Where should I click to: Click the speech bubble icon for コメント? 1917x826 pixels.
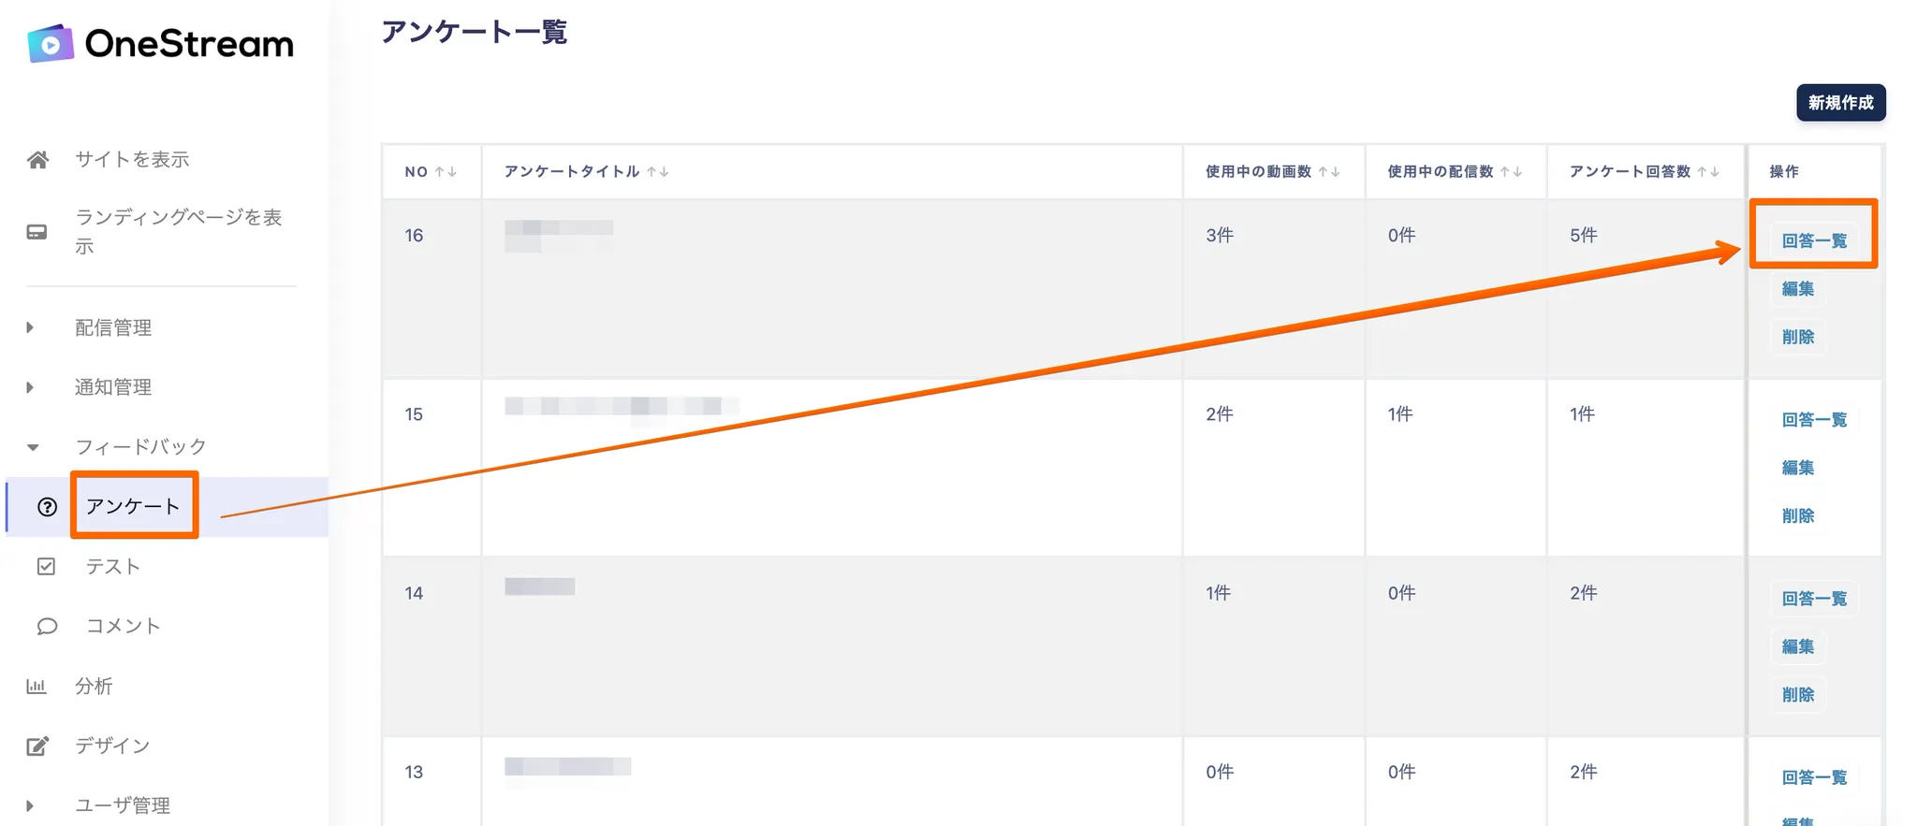pos(47,627)
